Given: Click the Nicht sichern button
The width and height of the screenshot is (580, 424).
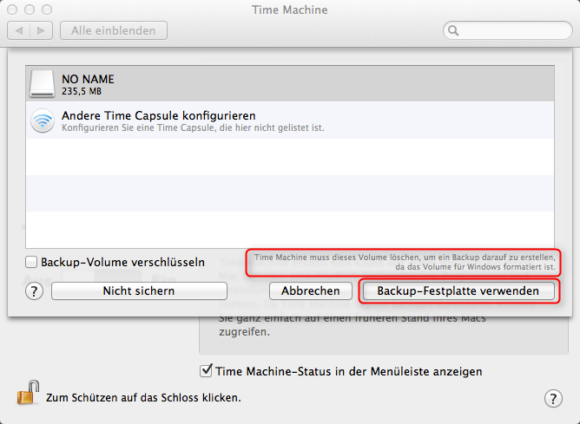Looking at the screenshot, I should [x=139, y=291].
